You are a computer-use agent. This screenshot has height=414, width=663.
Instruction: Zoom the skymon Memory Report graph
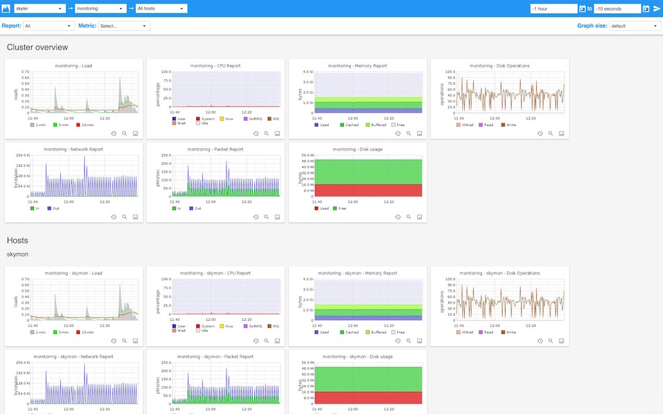(408, 341)
